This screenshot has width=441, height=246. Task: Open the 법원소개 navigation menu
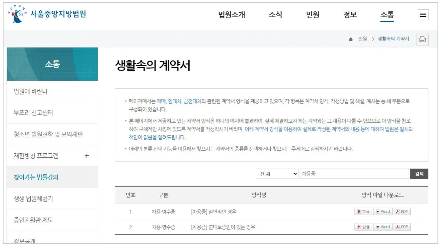click(x=232, y=15)
